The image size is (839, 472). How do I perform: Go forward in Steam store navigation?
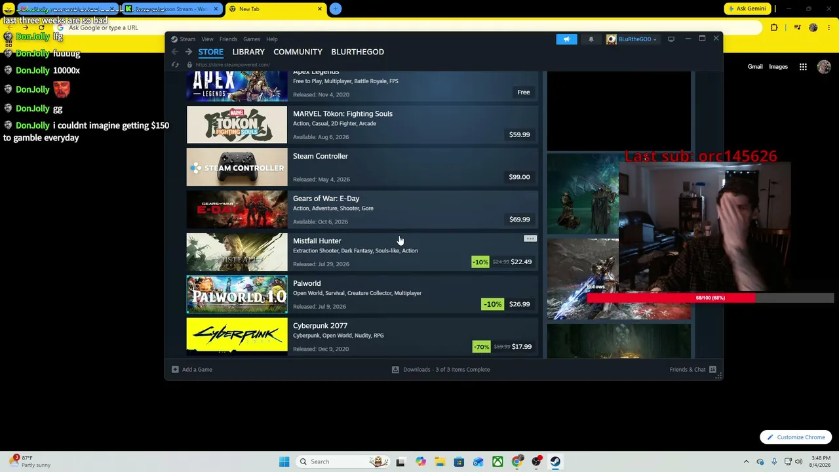coord(188,52)
